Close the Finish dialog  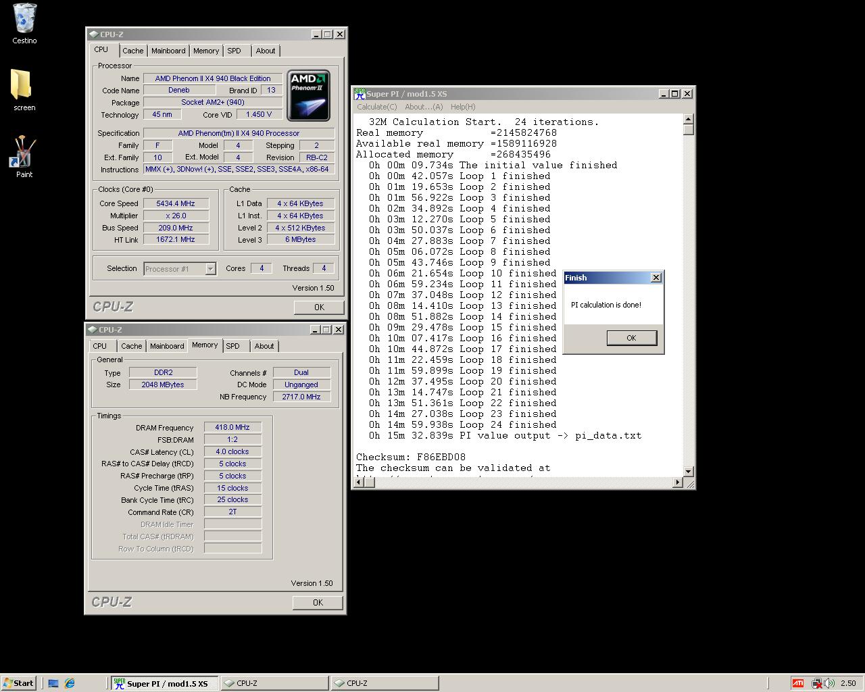656,278
